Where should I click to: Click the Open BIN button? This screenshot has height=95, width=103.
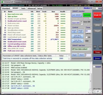click(76, 23)
